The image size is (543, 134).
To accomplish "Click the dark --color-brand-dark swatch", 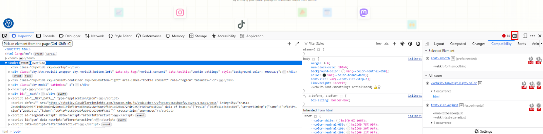I will pos(324,75).
